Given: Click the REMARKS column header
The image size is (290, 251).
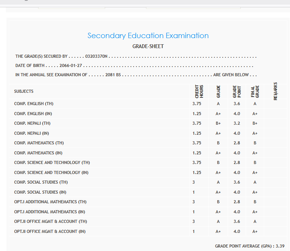Looking at the screenshot, I should [x=275, y=92].
